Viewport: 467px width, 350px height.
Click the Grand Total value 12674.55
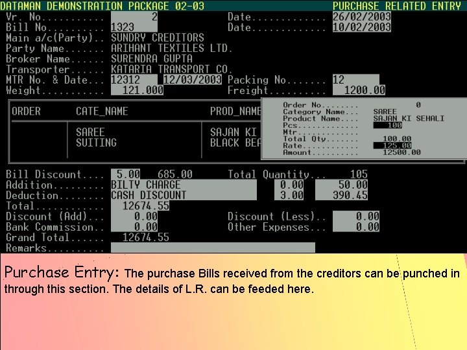pos(146,237)
